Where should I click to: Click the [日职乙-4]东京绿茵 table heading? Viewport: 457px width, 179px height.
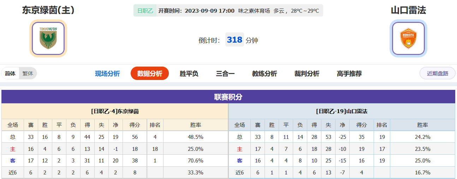point(115,111)
